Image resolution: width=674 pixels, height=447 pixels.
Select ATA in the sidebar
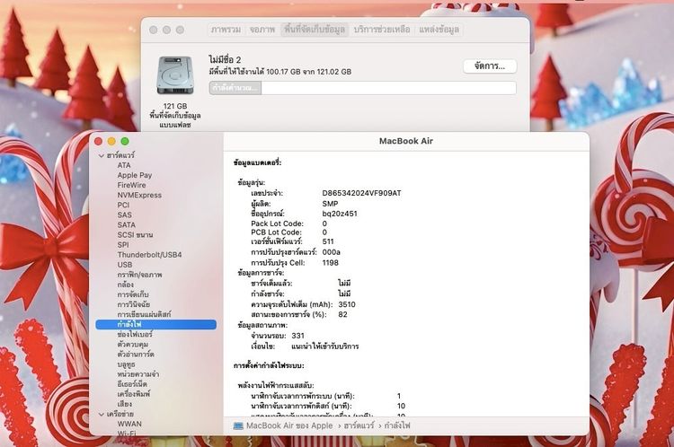pos(124,165)
